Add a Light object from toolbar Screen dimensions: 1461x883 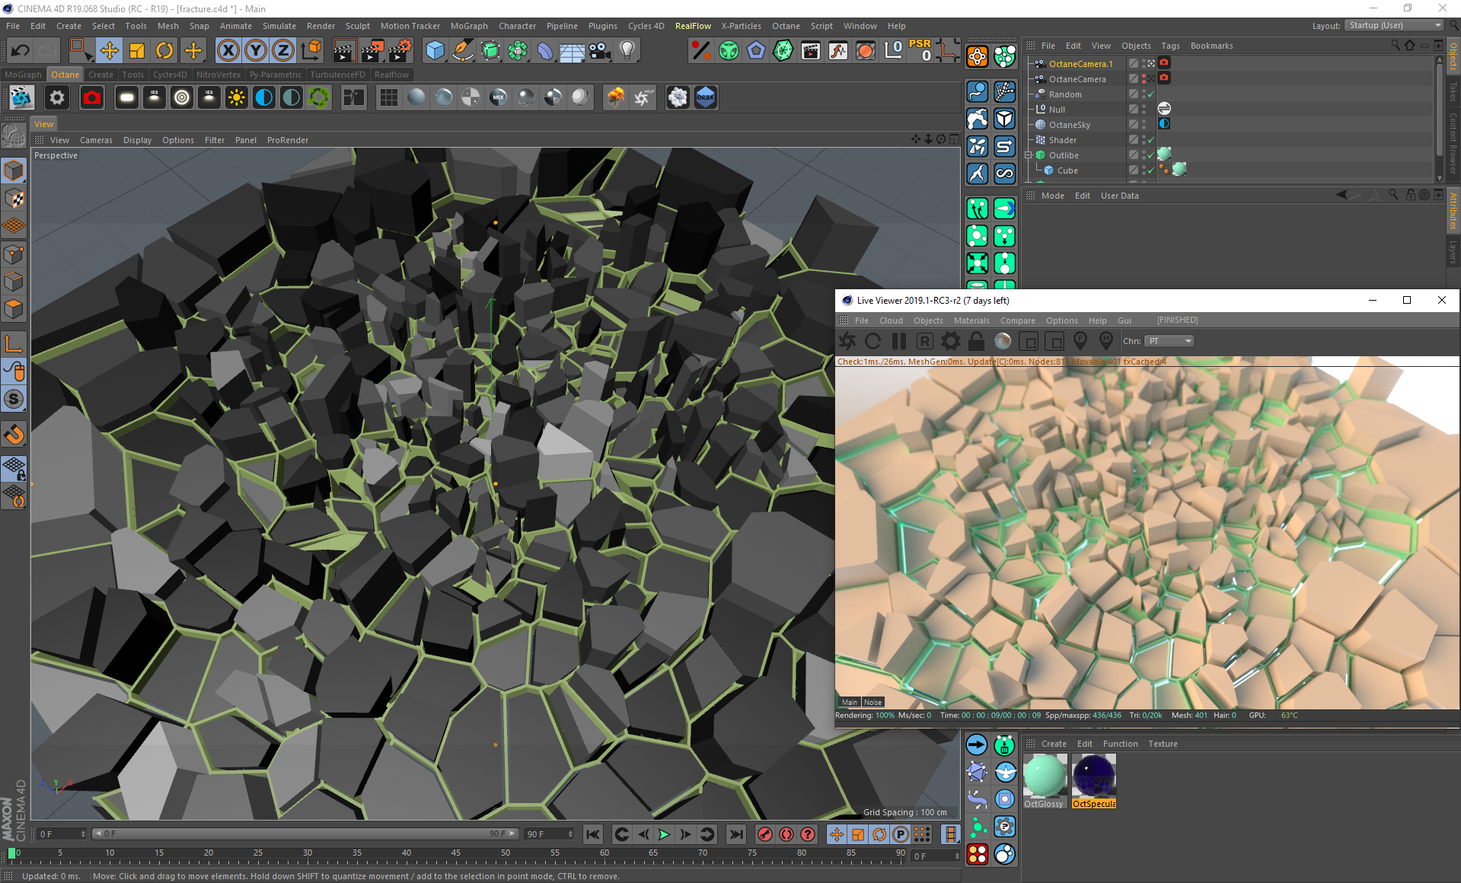click(627, 51)
